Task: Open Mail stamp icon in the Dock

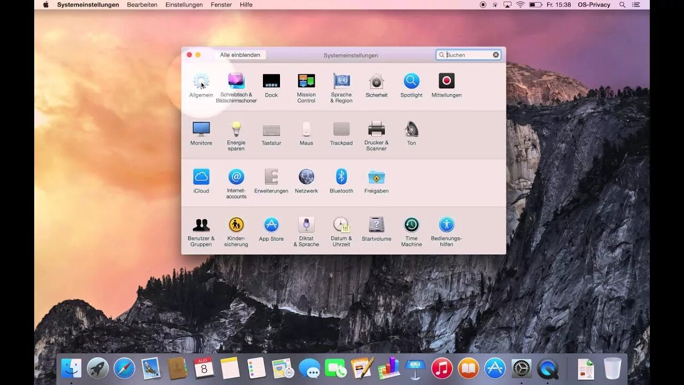Action: click(151, 368)
